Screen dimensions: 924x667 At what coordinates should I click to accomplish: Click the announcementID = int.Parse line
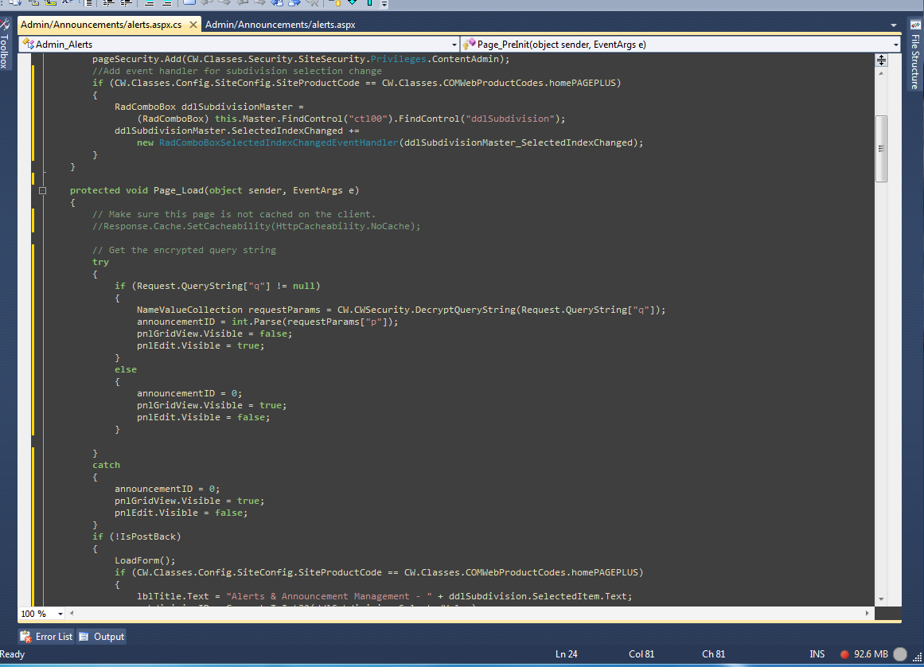pyautogui.click(x=267, y=322)
